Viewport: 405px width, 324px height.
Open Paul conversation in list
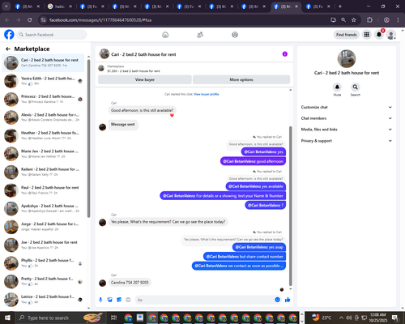[x=44, y=190]
